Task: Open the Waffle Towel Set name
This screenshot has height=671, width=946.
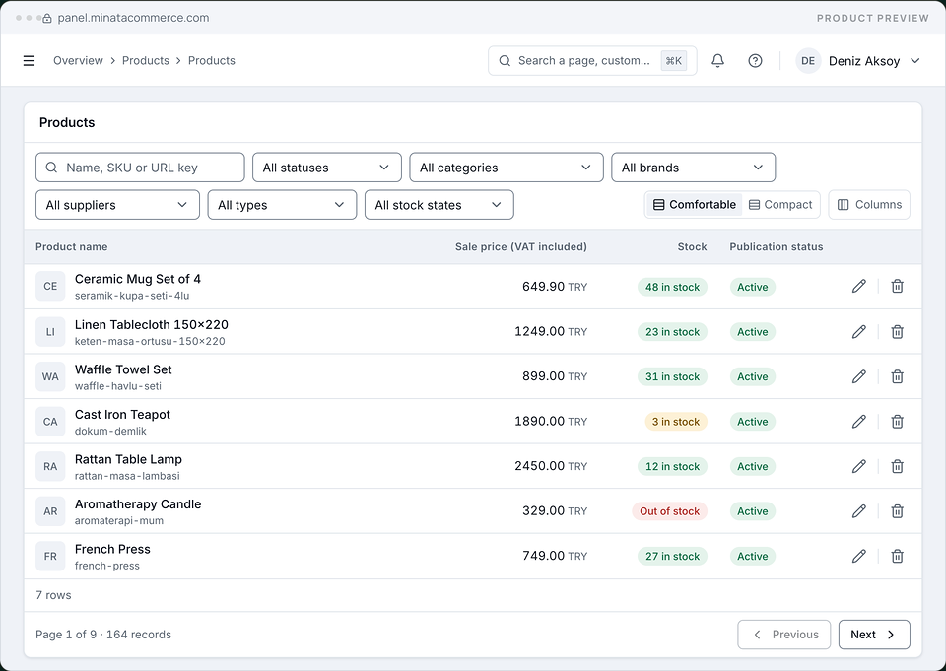Action: [123, 369]
